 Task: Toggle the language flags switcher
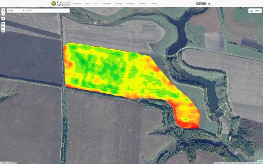point(201,4)
